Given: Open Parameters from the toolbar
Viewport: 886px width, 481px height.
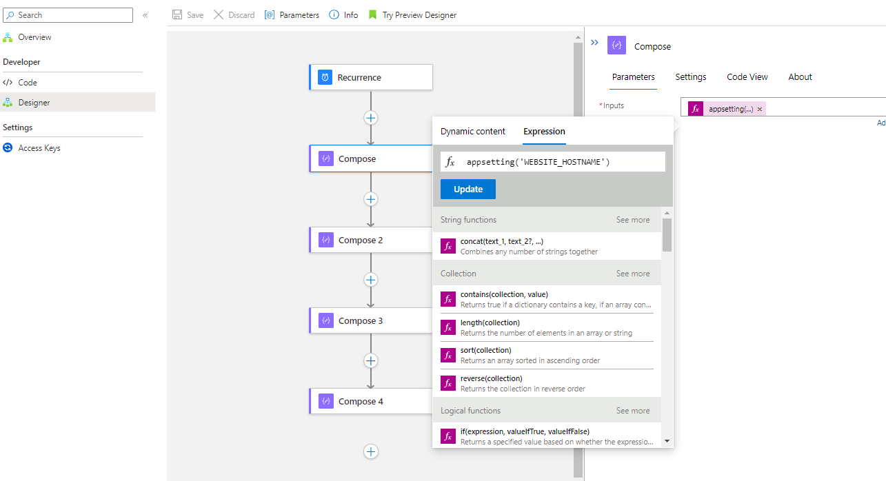Looking at the screenshot, I should coord(292,14).
